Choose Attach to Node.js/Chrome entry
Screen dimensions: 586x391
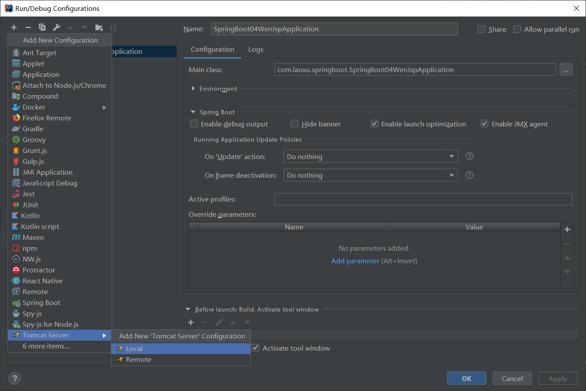click(60, 85)
